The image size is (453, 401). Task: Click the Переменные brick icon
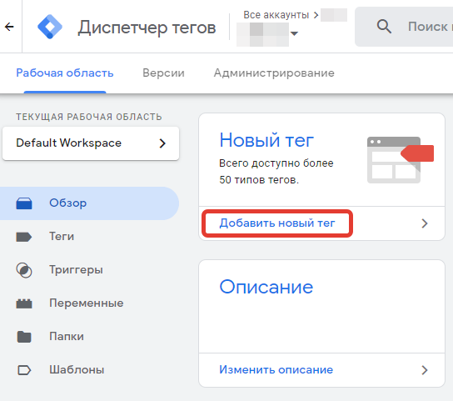pyautogui.click(x=24, y=303)
